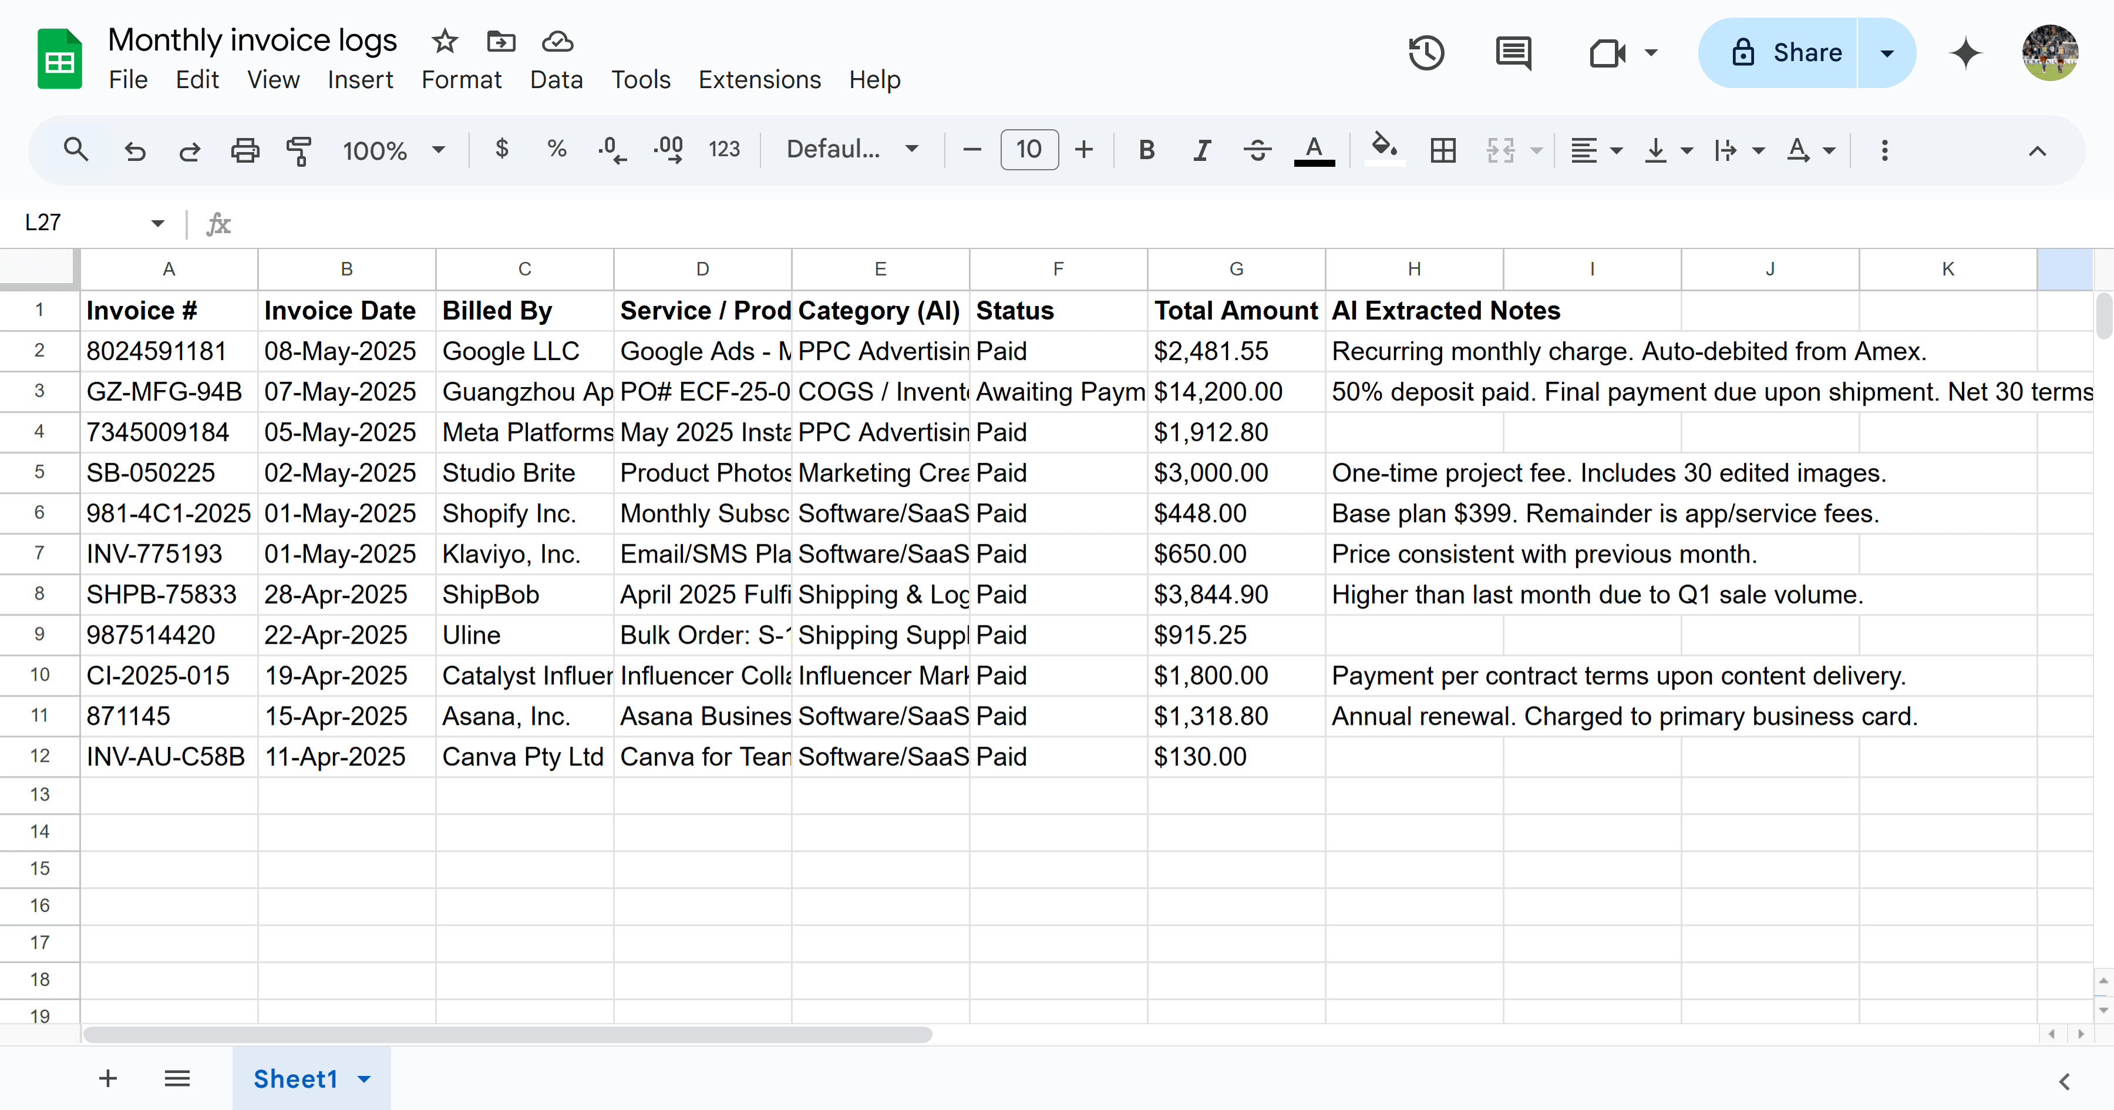The width and height of the screenshot is (2114, 1110).
Task: Open the Gemini sparkle assistant
Action: tap(1965, 53)
